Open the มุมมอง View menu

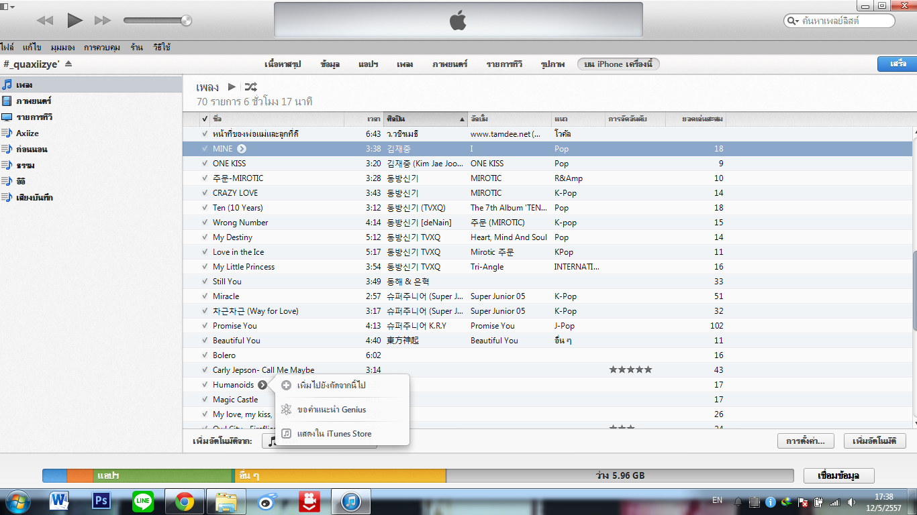(62, 48)
